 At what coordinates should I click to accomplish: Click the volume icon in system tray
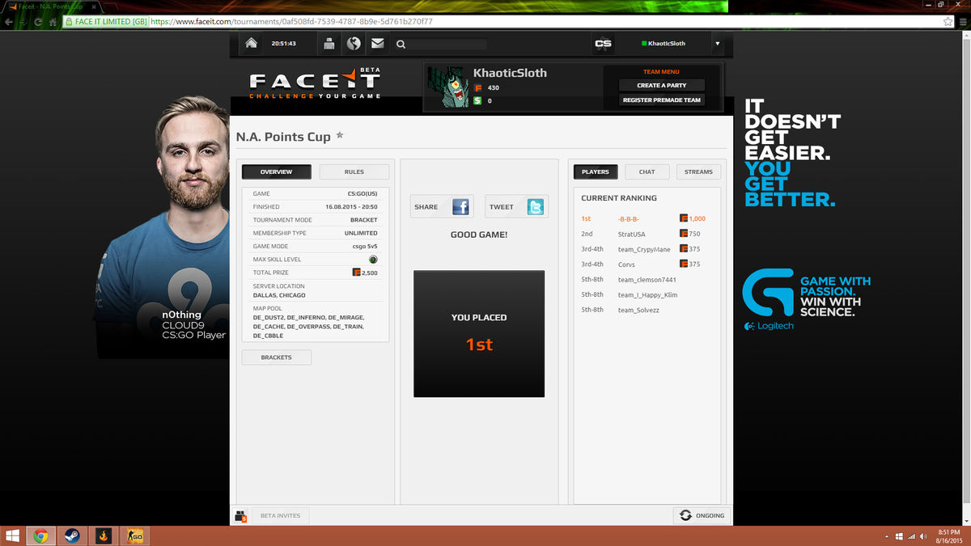(924, 535)
